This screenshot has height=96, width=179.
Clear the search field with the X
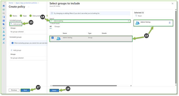[x=128, y=21]
